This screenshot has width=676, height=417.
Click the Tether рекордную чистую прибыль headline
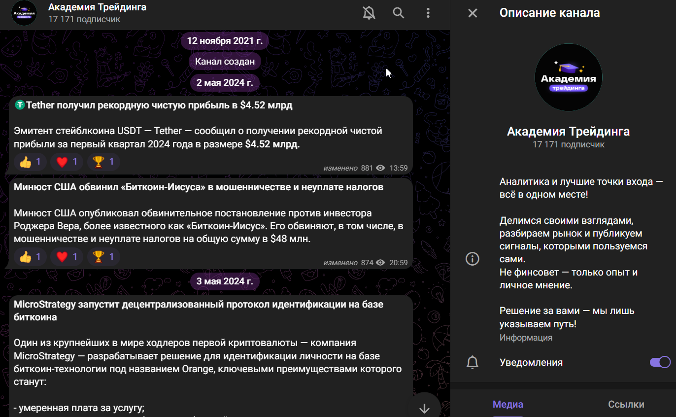pos(159,105)
